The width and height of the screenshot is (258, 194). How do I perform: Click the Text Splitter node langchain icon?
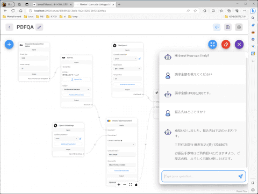coord(21,45)
